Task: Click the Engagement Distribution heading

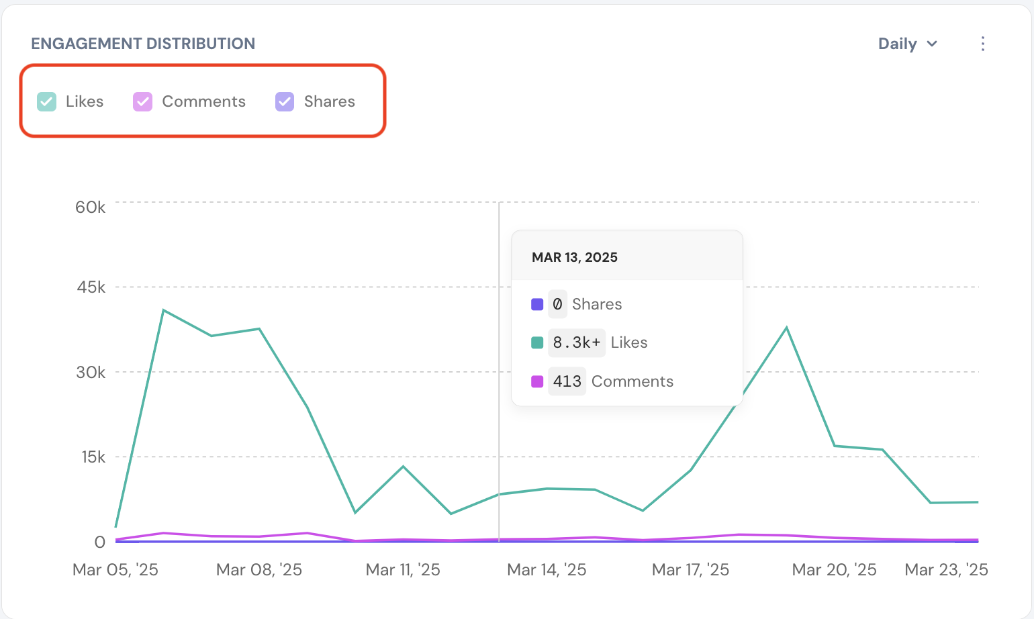Action: (x=143, y=44)
